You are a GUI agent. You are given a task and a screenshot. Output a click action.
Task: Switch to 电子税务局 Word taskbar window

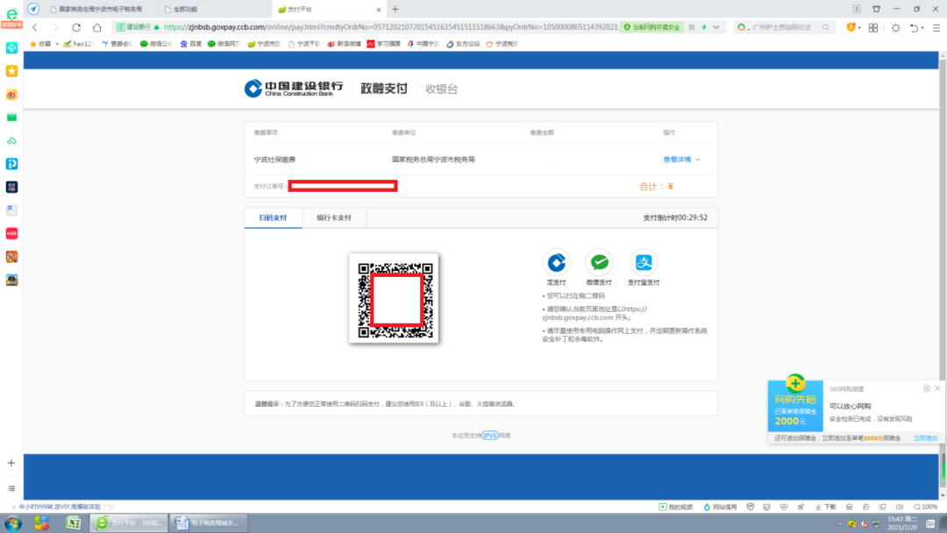[209, 523]
